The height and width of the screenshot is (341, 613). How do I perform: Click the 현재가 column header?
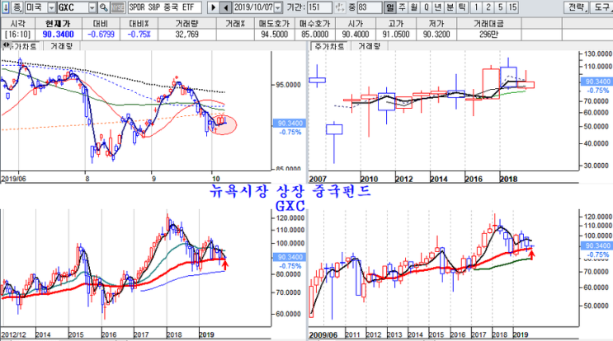pos(59,23)
